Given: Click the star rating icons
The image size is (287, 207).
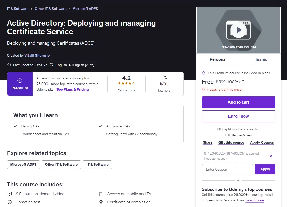Looking at the screenshot, I should pos(126,83).
